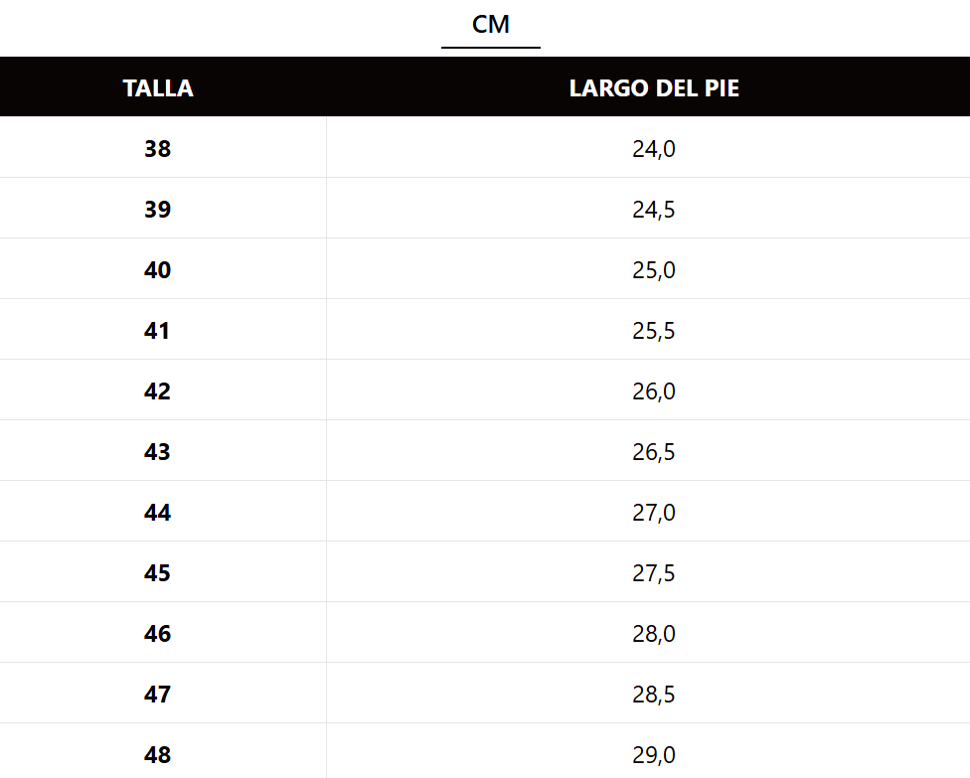The image size is (970, 778).
Task: Click the 28,5 length value
Action: pyautogui.click(x=654, y=695)
